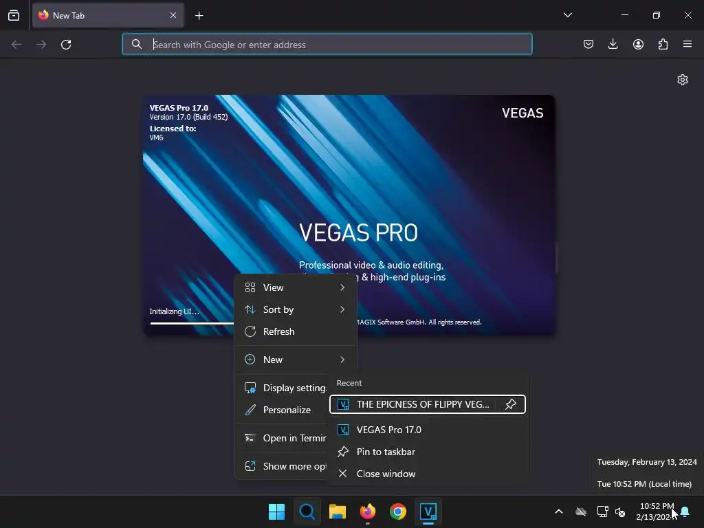Click the magnifier icon in address bar

(x=137, y=44)
